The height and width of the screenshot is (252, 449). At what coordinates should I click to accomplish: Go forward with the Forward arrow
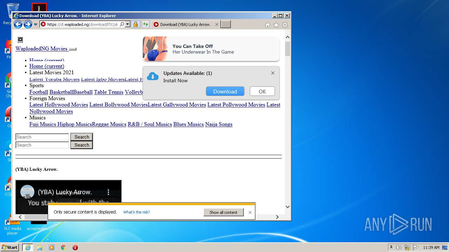(x=28, y=24)
